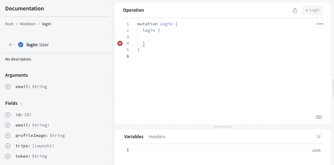This screenshot has height=165, width=334.
Task: Click the red error marker on line 4
Action: pos(120,43)
